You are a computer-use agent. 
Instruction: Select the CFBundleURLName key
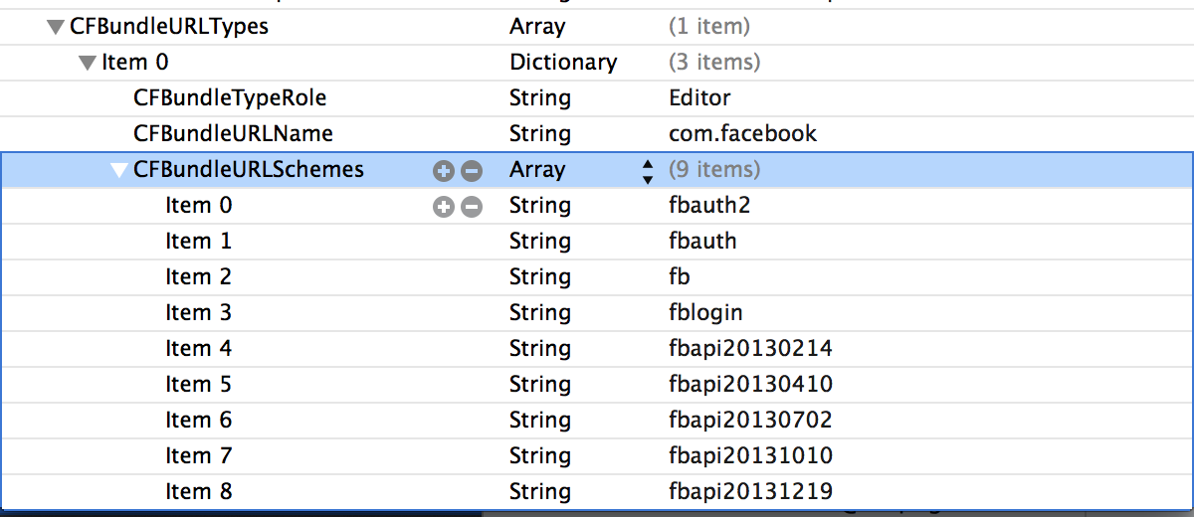pyautogui.click(x=233, y=133)
